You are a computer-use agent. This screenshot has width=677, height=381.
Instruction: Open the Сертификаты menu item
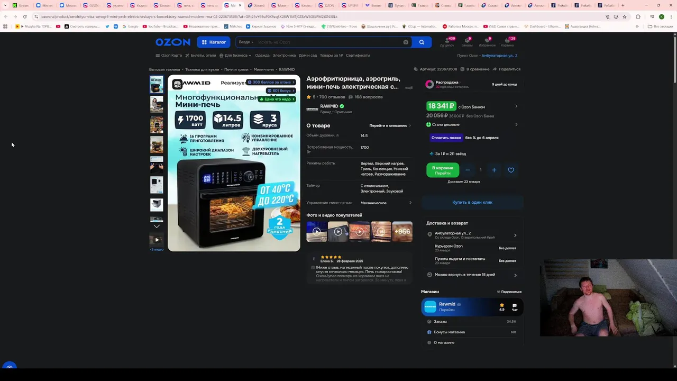(358, 56)
